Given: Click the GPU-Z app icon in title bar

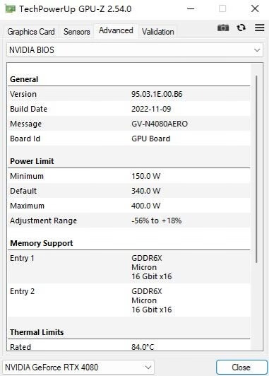Looking at the screenshot, I should 10,9.
